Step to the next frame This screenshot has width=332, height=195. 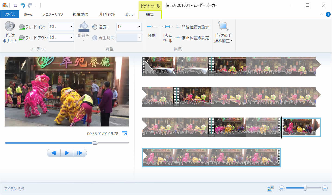(80, 153)
